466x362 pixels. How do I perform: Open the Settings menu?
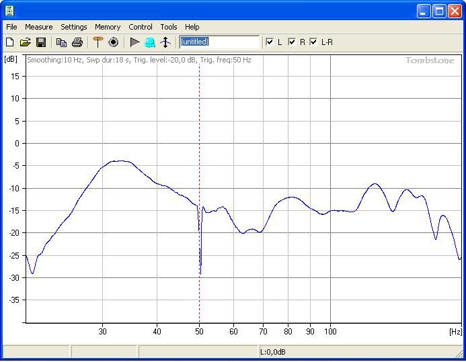[73, 27]
